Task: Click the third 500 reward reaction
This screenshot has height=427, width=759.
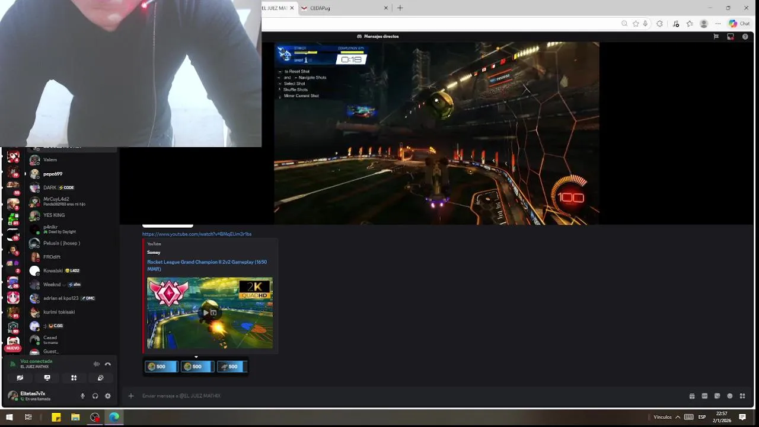Action: coord(232,367)
